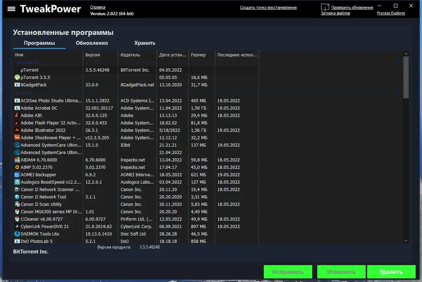Click the program list scrollbar thumb

tap(406, 77)
